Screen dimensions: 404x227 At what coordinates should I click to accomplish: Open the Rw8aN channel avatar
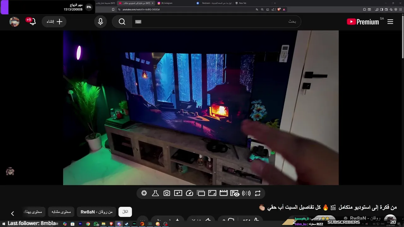390,220
